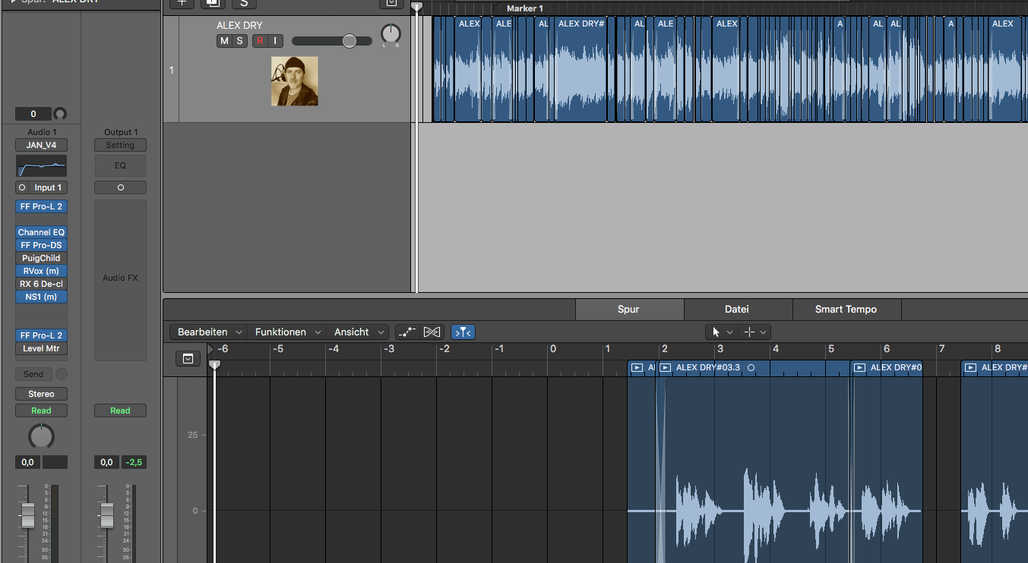Open the NS1 (m) plugin slot
Image resolution: width=1028 pixels, height=563 pixels.
pos(41,297)
